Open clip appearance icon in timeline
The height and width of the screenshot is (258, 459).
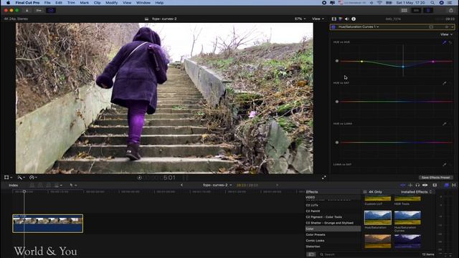[x=435, y=185]
